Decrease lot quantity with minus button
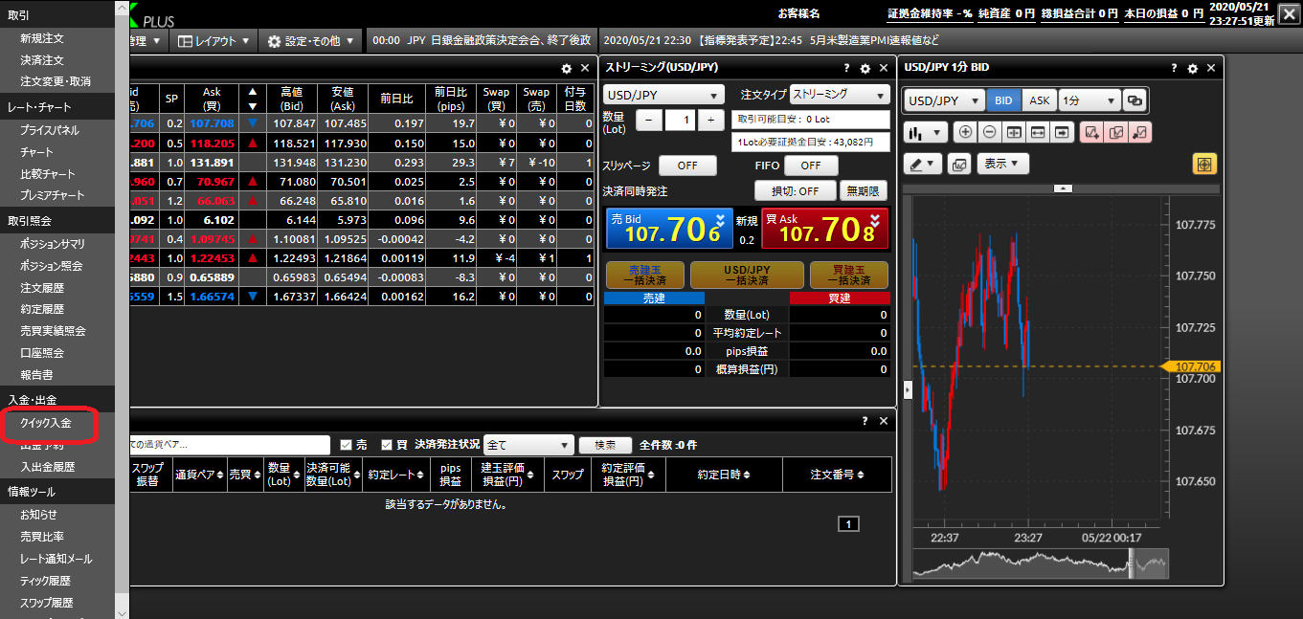This screenshot has width=1303, height=619. click(x=648, y=120)
